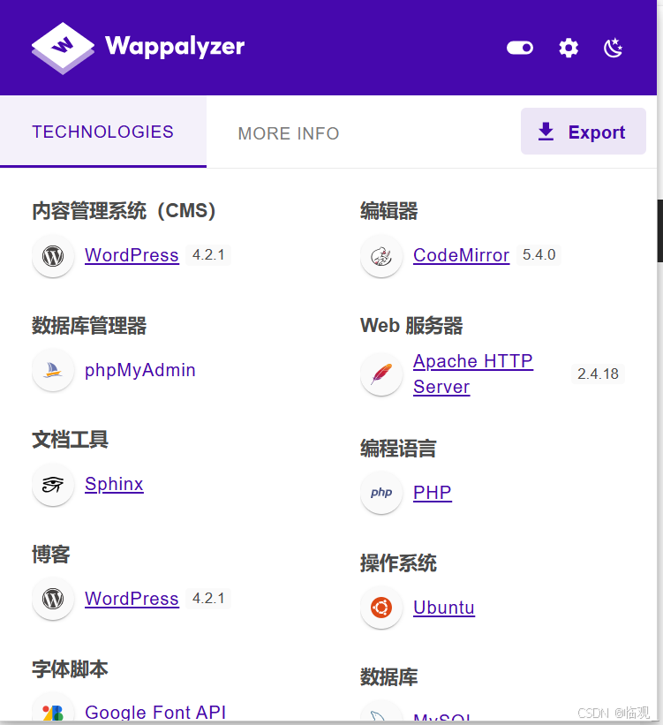Click the download arrow in Export
This screenshot has width=663, height=725.
(546, 132)
